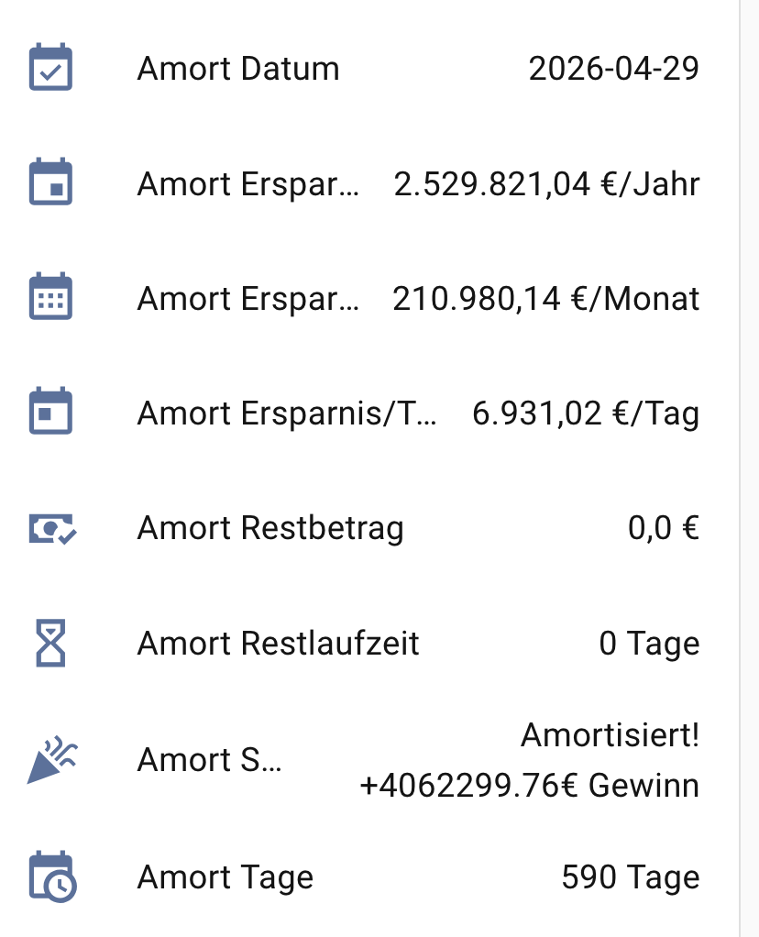Click the date value 2026-04-29
759x937 pixels.
tap(613, 69)
